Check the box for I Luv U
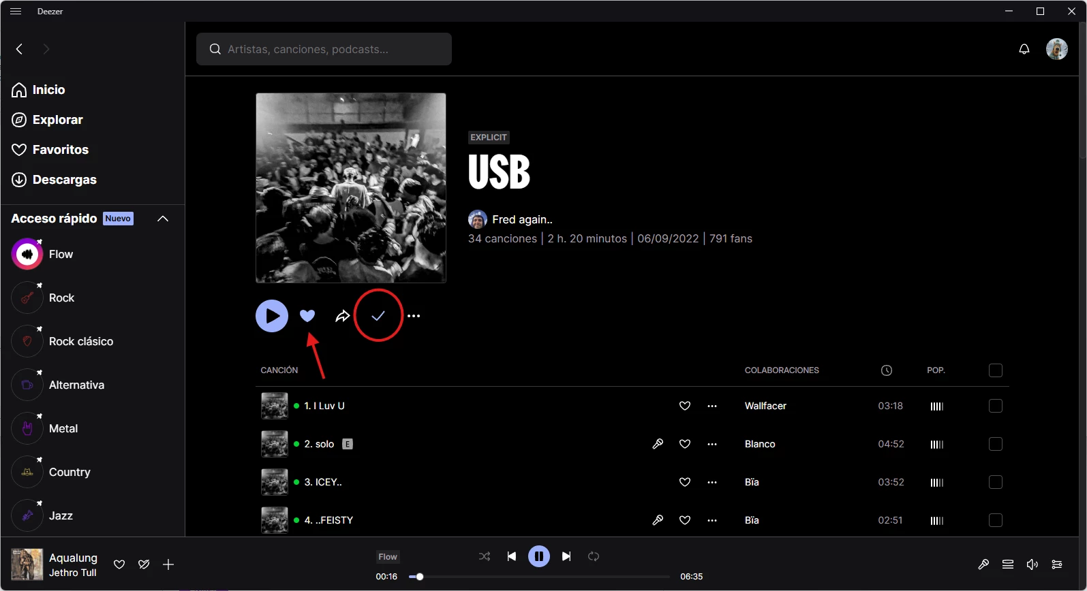 (996, 406)
